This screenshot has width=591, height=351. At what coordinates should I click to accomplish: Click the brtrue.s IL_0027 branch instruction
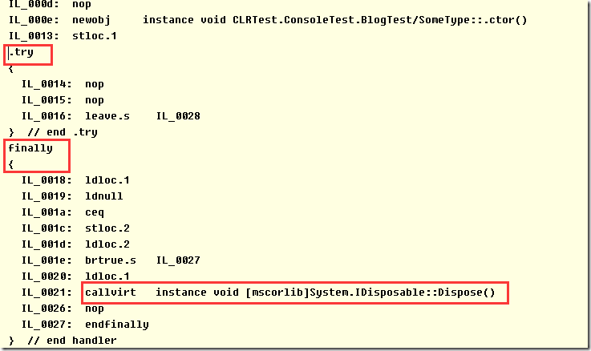[x=143, y=260]
